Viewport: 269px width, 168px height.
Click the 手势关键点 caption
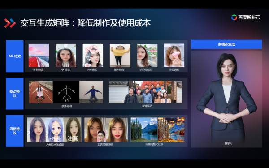(146, 70)
